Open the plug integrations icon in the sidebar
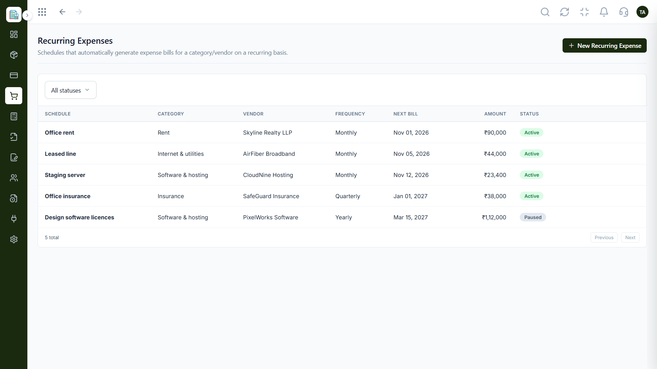Viewport: 657px width, 369px height. pyautogui.click(x=14, y=219)
